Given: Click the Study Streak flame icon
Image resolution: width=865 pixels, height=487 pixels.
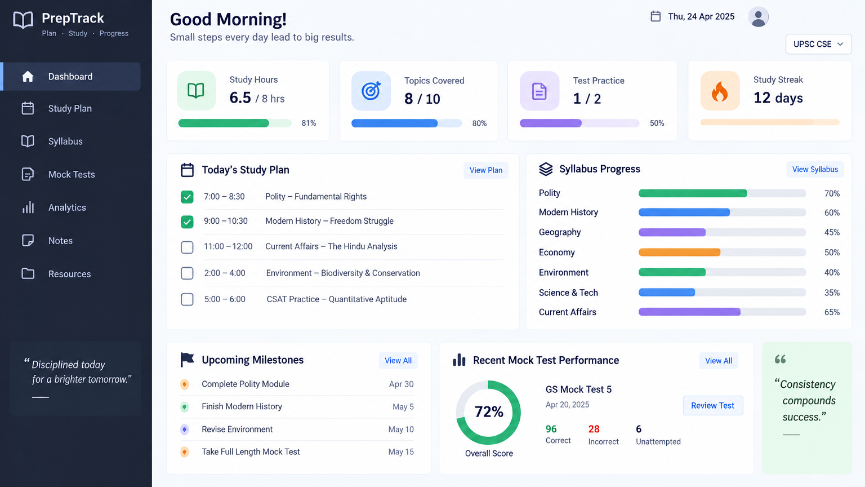Looking at the screenshot, I should pyautogui.click(x=720, y=91).
